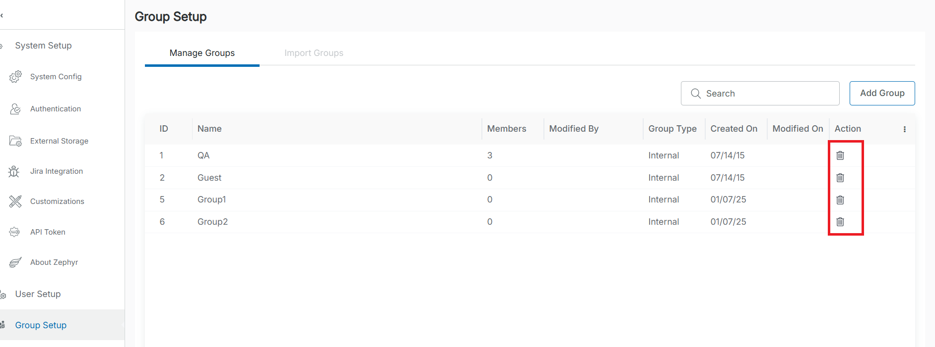The height and width of the screenshot is (347, 935).
Task: Click trash icon for Guest group
Action: 840,178
